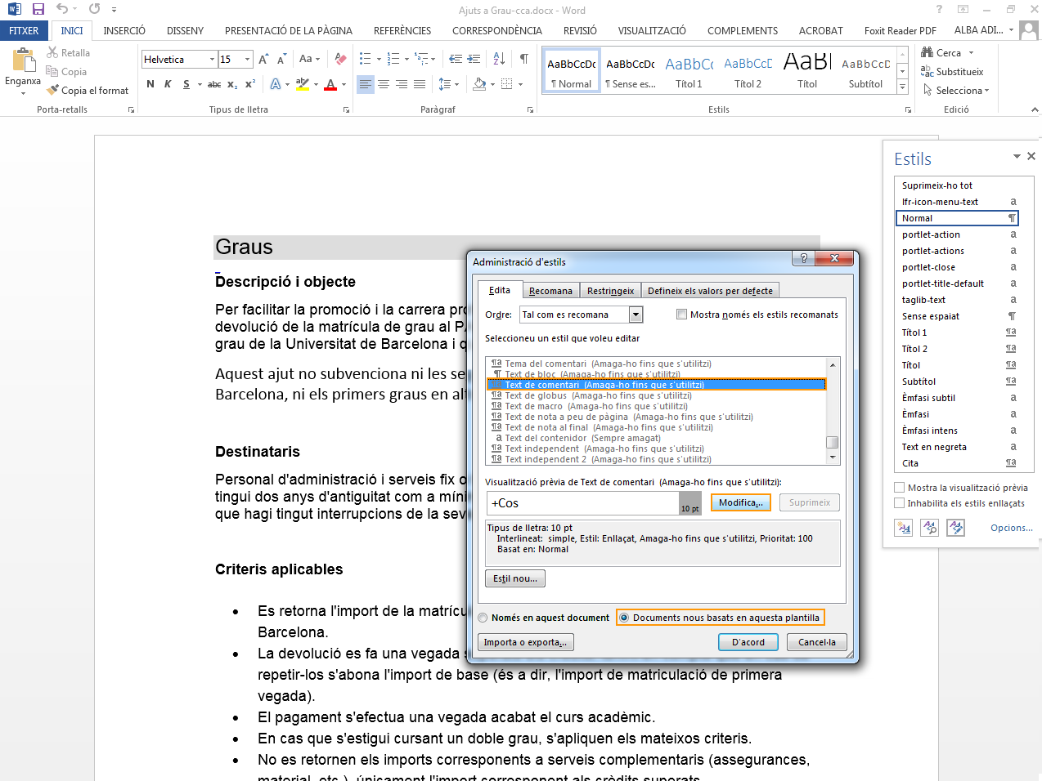The width and height of the screenshot is (1042, 781).
Task: Check Mostra la visualització prèvia
Action: coord(900,488)
